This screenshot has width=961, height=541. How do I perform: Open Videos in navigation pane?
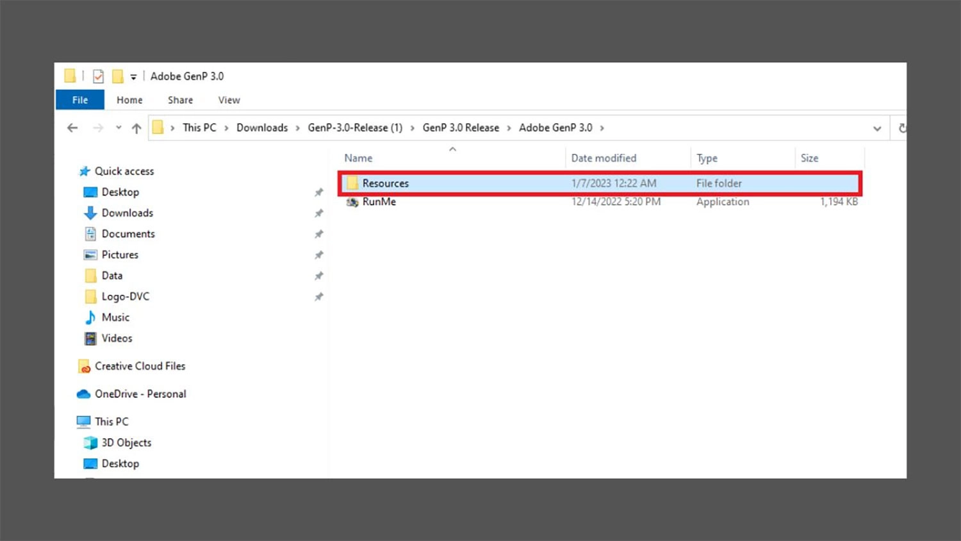(x=117, y=338)
